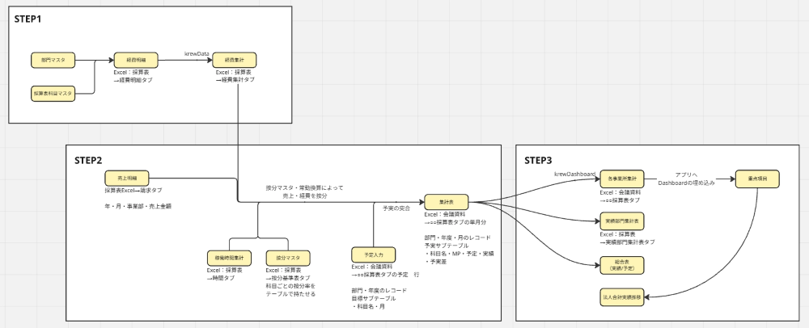
Task: Click the "予実サブテーブル" text
Action: click(x=447, y=246)
